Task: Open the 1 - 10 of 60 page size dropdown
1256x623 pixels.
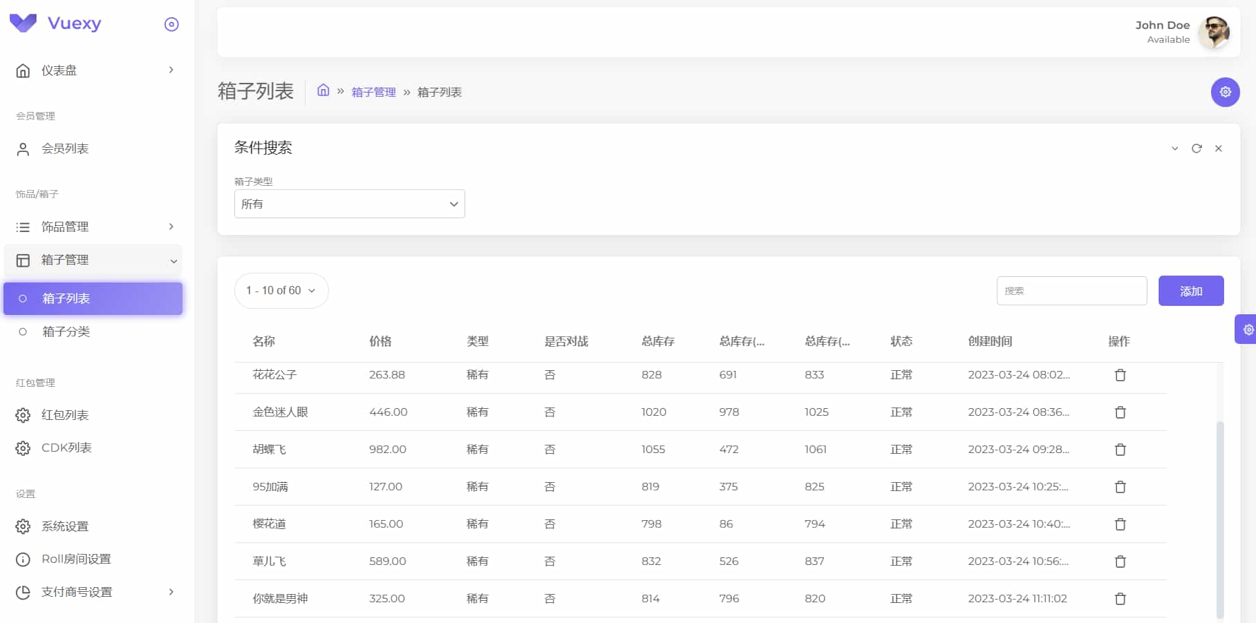Action: click(x=281, y=291)
